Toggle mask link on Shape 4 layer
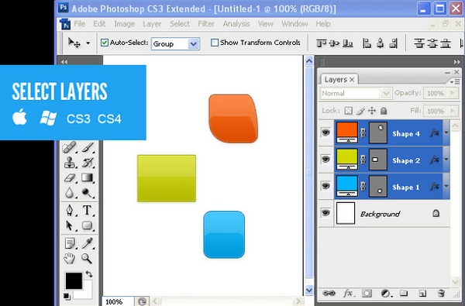The height and width of the screenshot is (306, 465). tap(363, 132)
